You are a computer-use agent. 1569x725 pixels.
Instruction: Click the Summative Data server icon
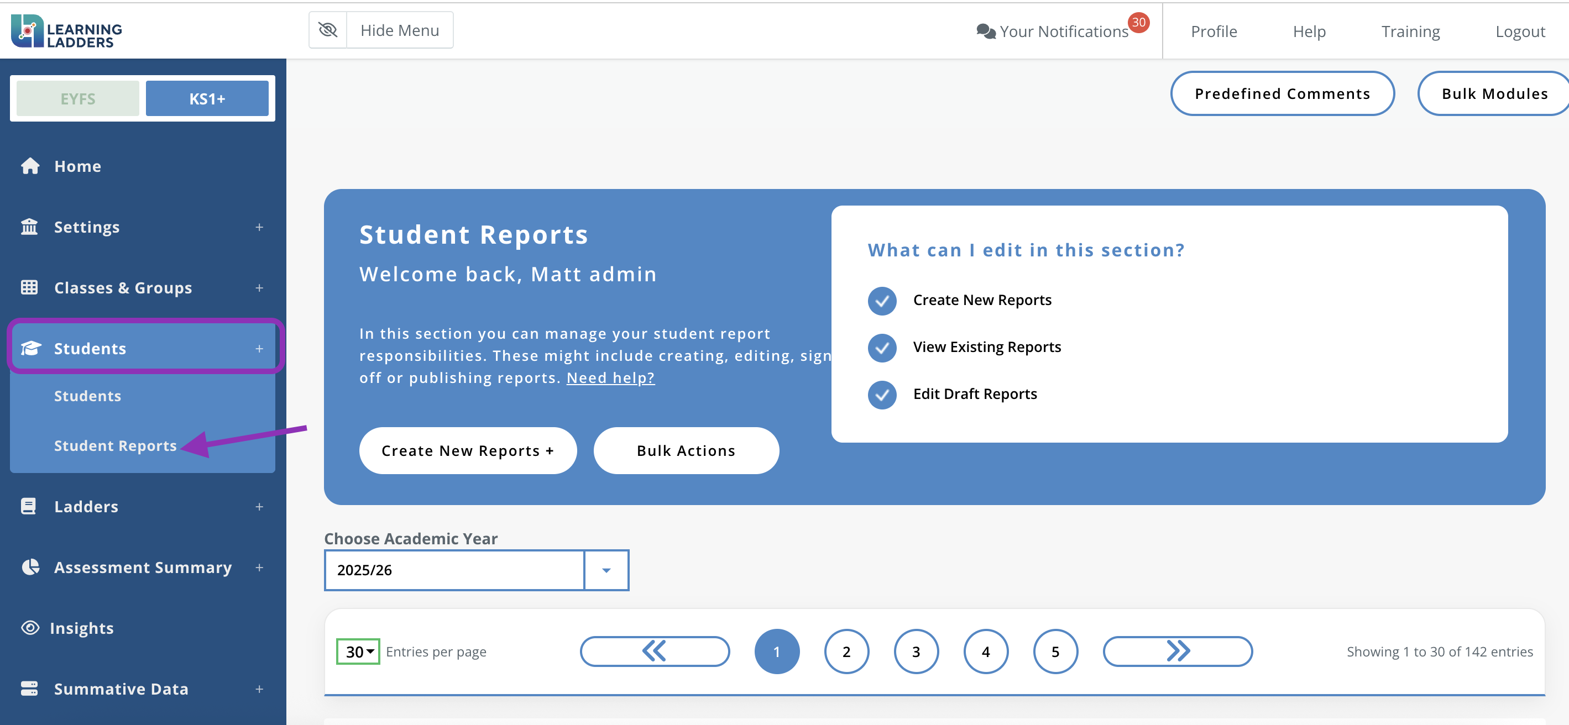pyautogui.click(x=29, y=689)
